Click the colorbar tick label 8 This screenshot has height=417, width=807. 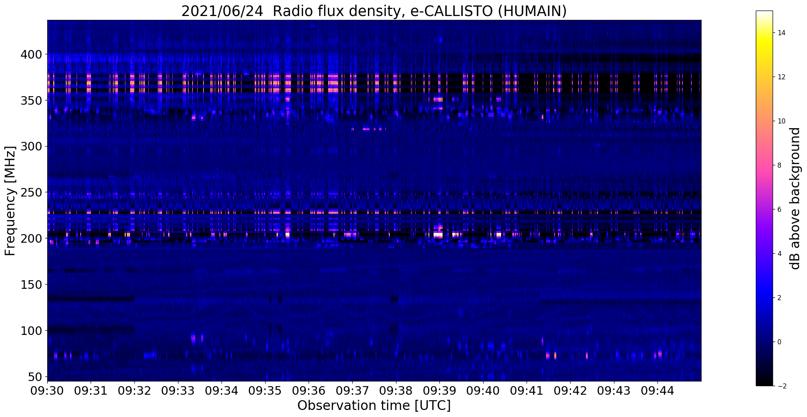click(x=780, y=165)
